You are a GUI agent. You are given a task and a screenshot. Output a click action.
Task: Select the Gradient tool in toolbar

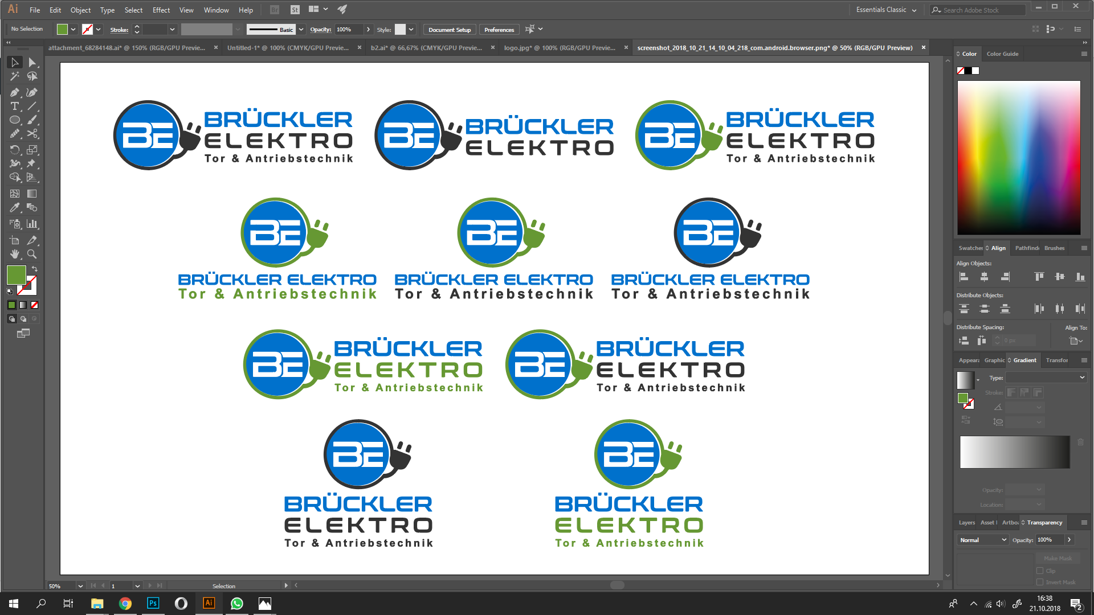point(32,194)
